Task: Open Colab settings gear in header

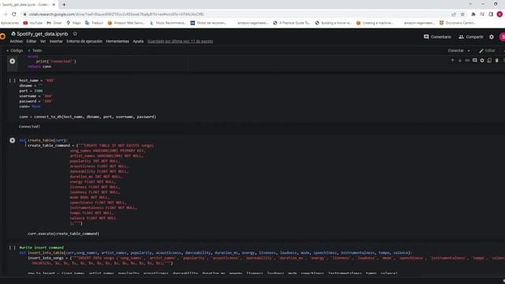Action: (x=492, y=37)
